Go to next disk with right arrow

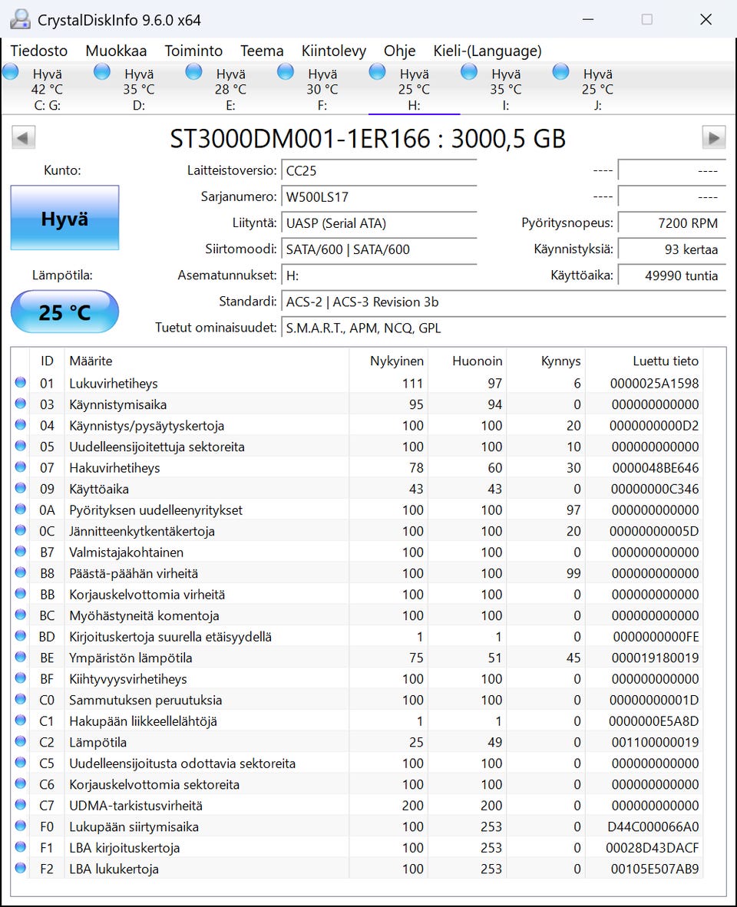click(x=714, y=137)
